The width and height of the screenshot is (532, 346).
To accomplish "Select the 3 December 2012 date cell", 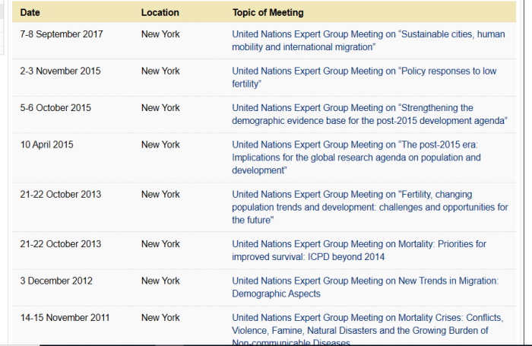I will 56,281.
